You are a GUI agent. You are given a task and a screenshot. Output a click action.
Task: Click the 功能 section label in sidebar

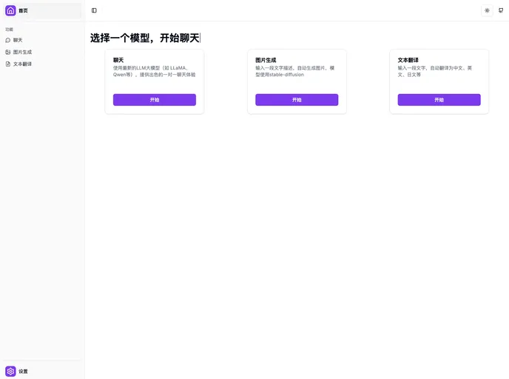click(x=9, y=29)
